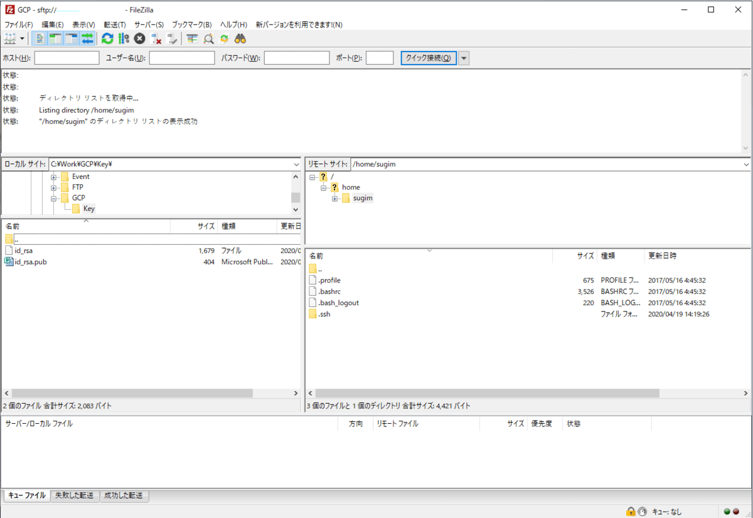Open the directory listing filters icon

[x=192, y=39]
